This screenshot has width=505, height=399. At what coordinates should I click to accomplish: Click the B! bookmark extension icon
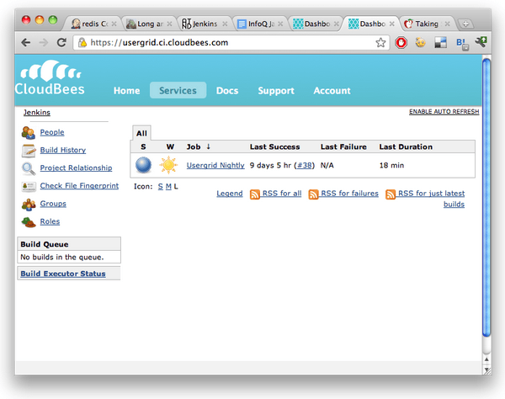point(462,44)
